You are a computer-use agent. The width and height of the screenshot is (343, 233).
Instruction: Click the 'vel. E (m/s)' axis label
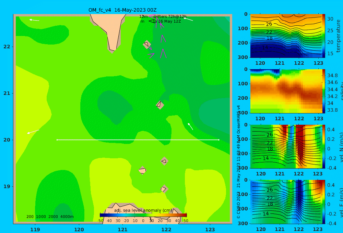(x=341, y=203)
